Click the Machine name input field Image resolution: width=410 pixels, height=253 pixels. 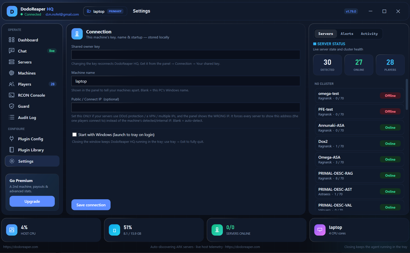pos(186,81)
